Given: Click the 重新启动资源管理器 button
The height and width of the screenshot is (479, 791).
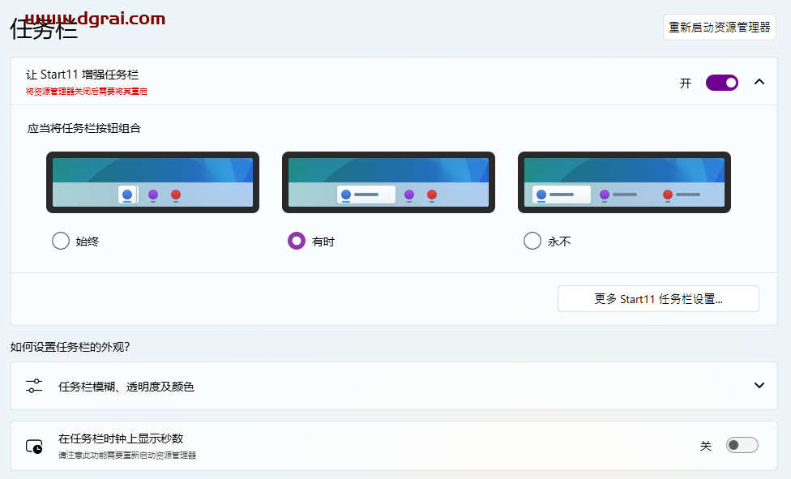Looking at the screenshot, I should tap(720, 28).
